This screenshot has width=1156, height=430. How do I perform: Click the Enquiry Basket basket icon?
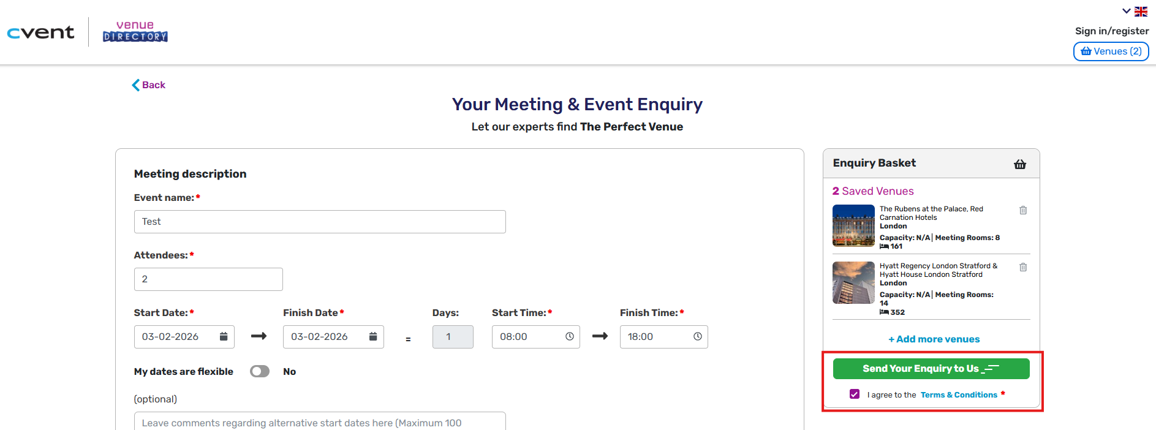coord(1020,164)
